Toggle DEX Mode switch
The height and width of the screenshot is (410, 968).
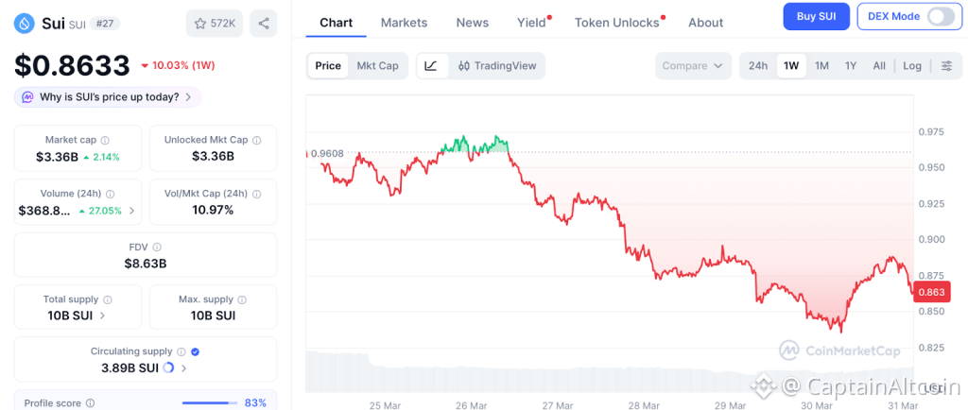tap(941, 16)
